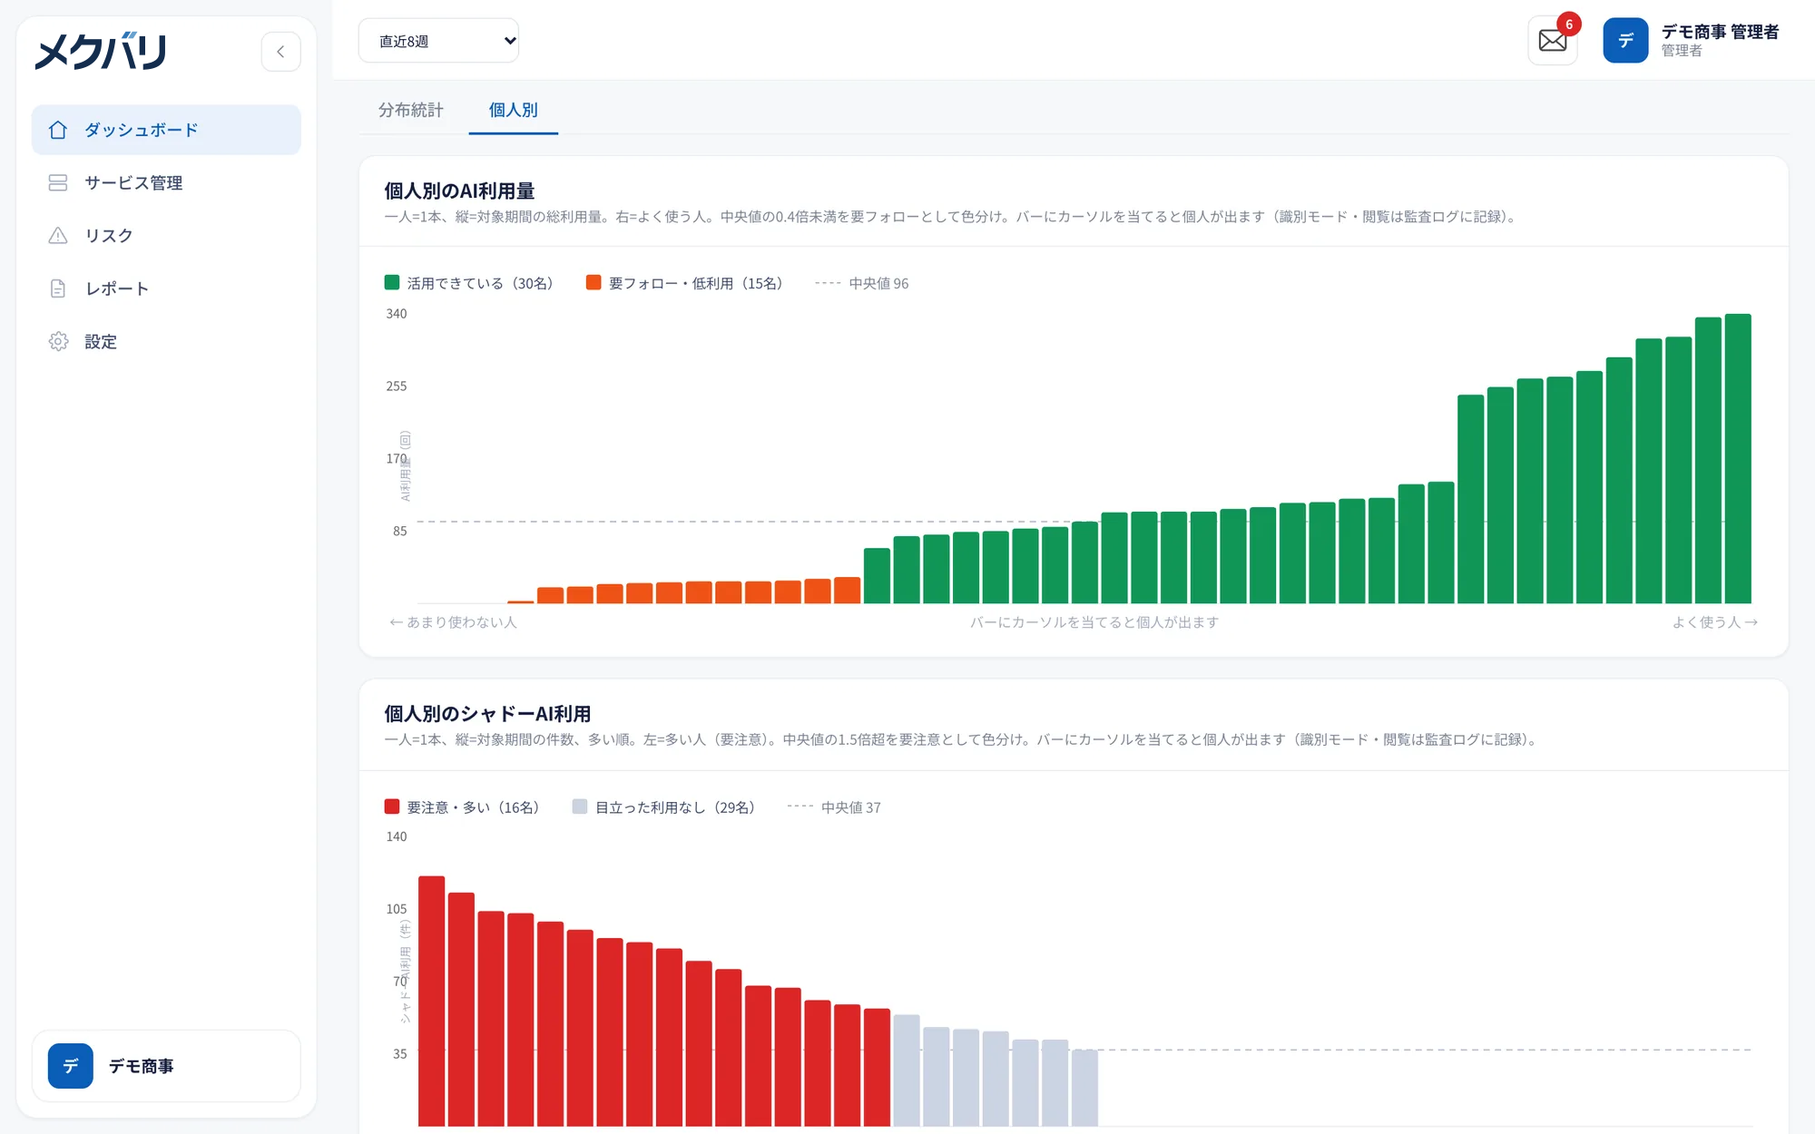Open the リスク menu label

pyautogui.click(x=109, y=236)
